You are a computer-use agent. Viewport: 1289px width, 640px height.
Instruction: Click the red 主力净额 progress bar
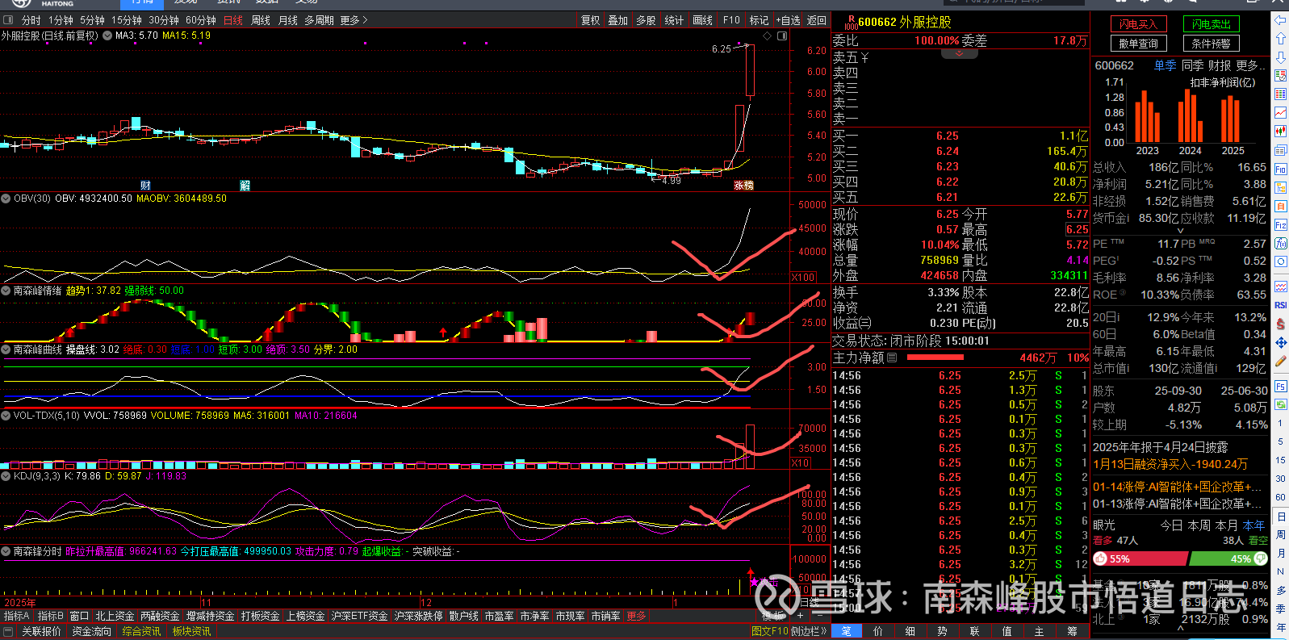coord(935,358)
